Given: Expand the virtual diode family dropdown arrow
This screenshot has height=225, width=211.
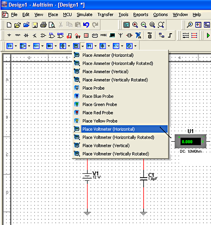Looking at the screenshot, I should (56, 46).
